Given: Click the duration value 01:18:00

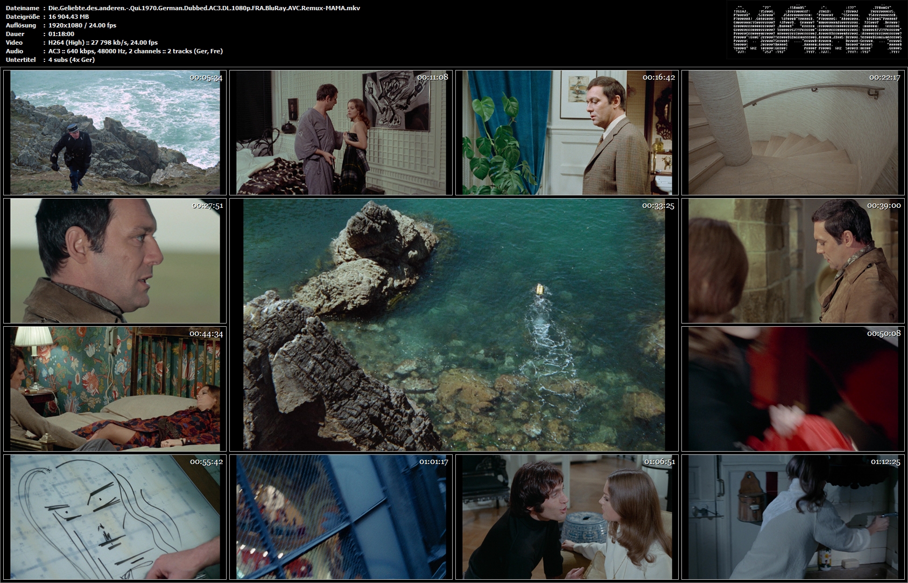Looking at the screenshot, I should click(x=61, y=34).
